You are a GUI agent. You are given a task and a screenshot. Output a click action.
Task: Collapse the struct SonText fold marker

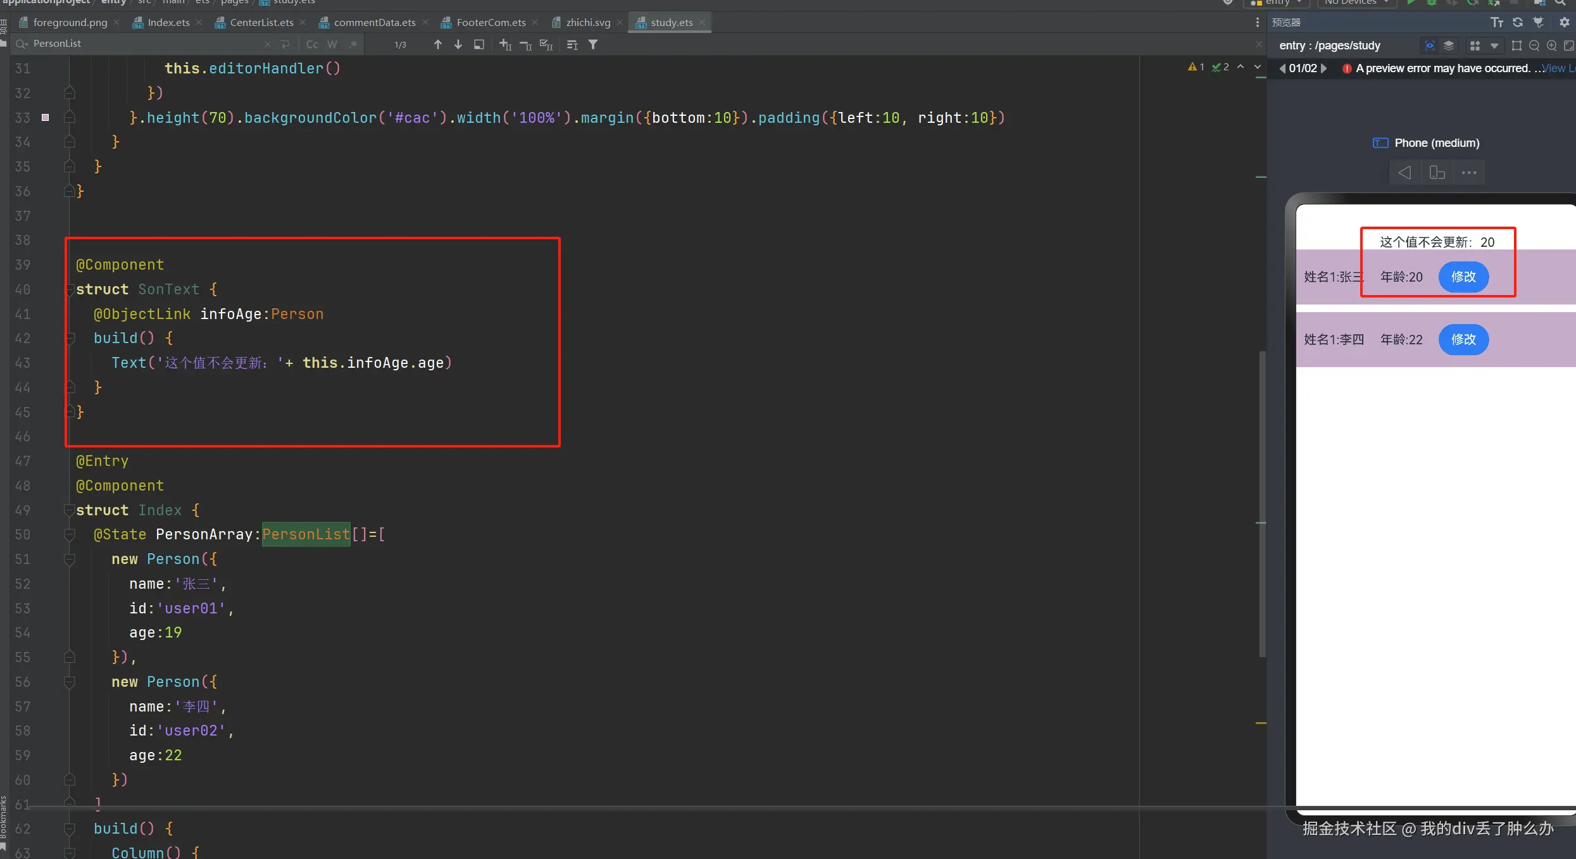point(70,290)
